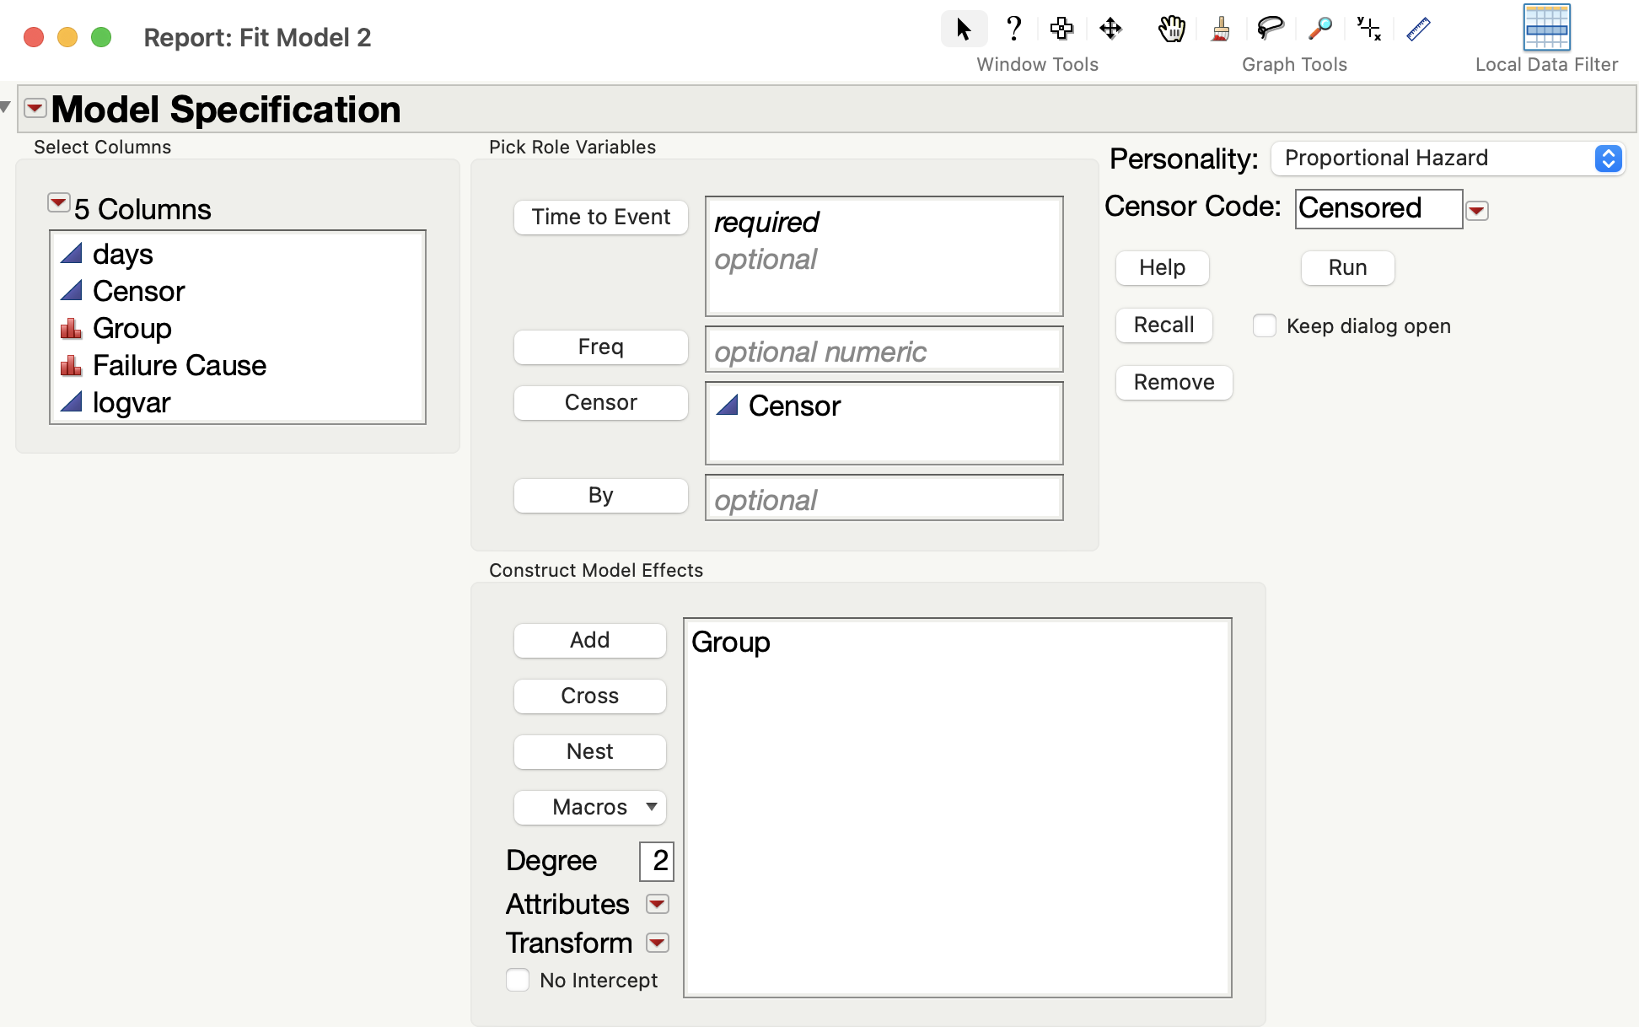Viewport: 1639px width, 1027px height.
Task: Open the Censor Code red triangle menu
Action: click(1477, 211)
